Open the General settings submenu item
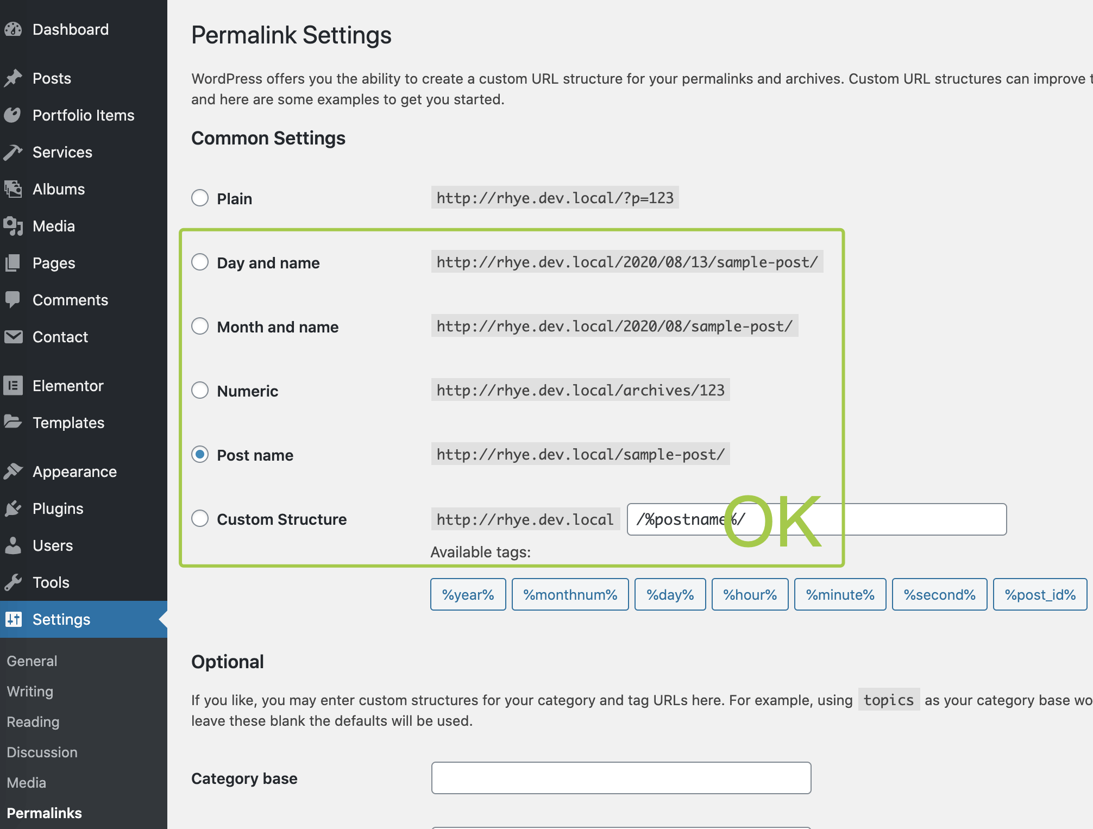 [x=32, y=661]
